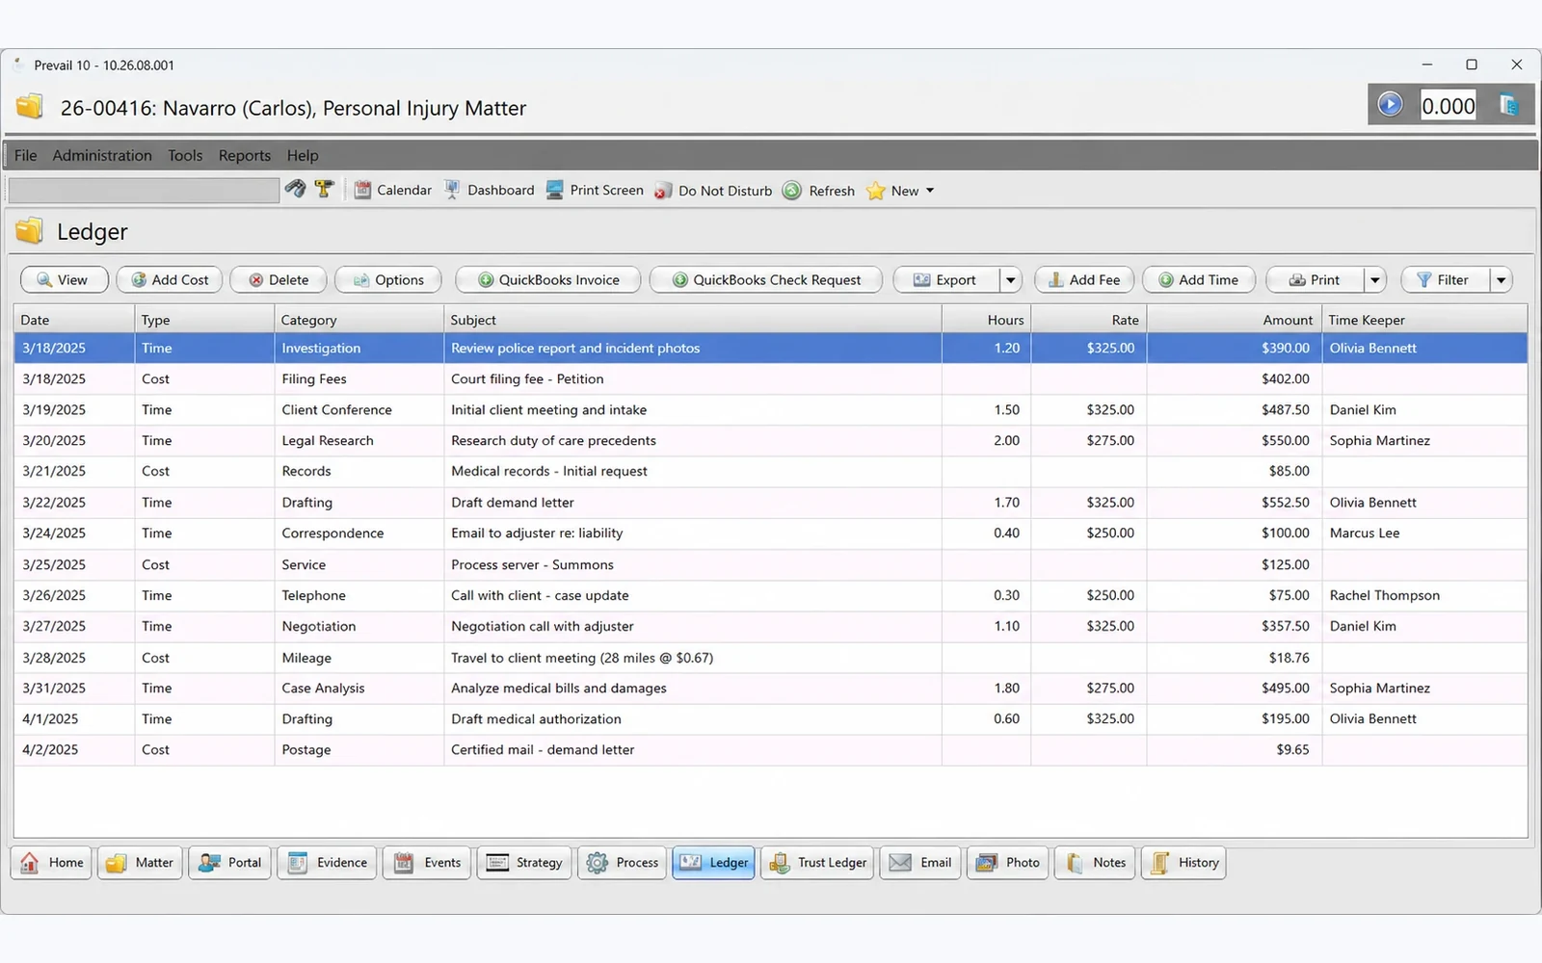Click the hammer tool icon in toolbar
This screenshot has width=1542, height=963.
325,190
